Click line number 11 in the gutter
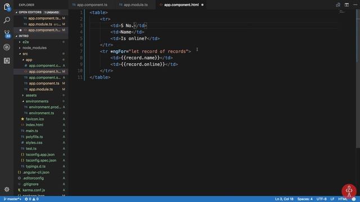The image size is (360, 202). coord(80,77)
